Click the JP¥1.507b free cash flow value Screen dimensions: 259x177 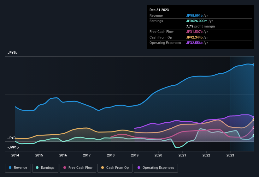(x=194, y=32)
